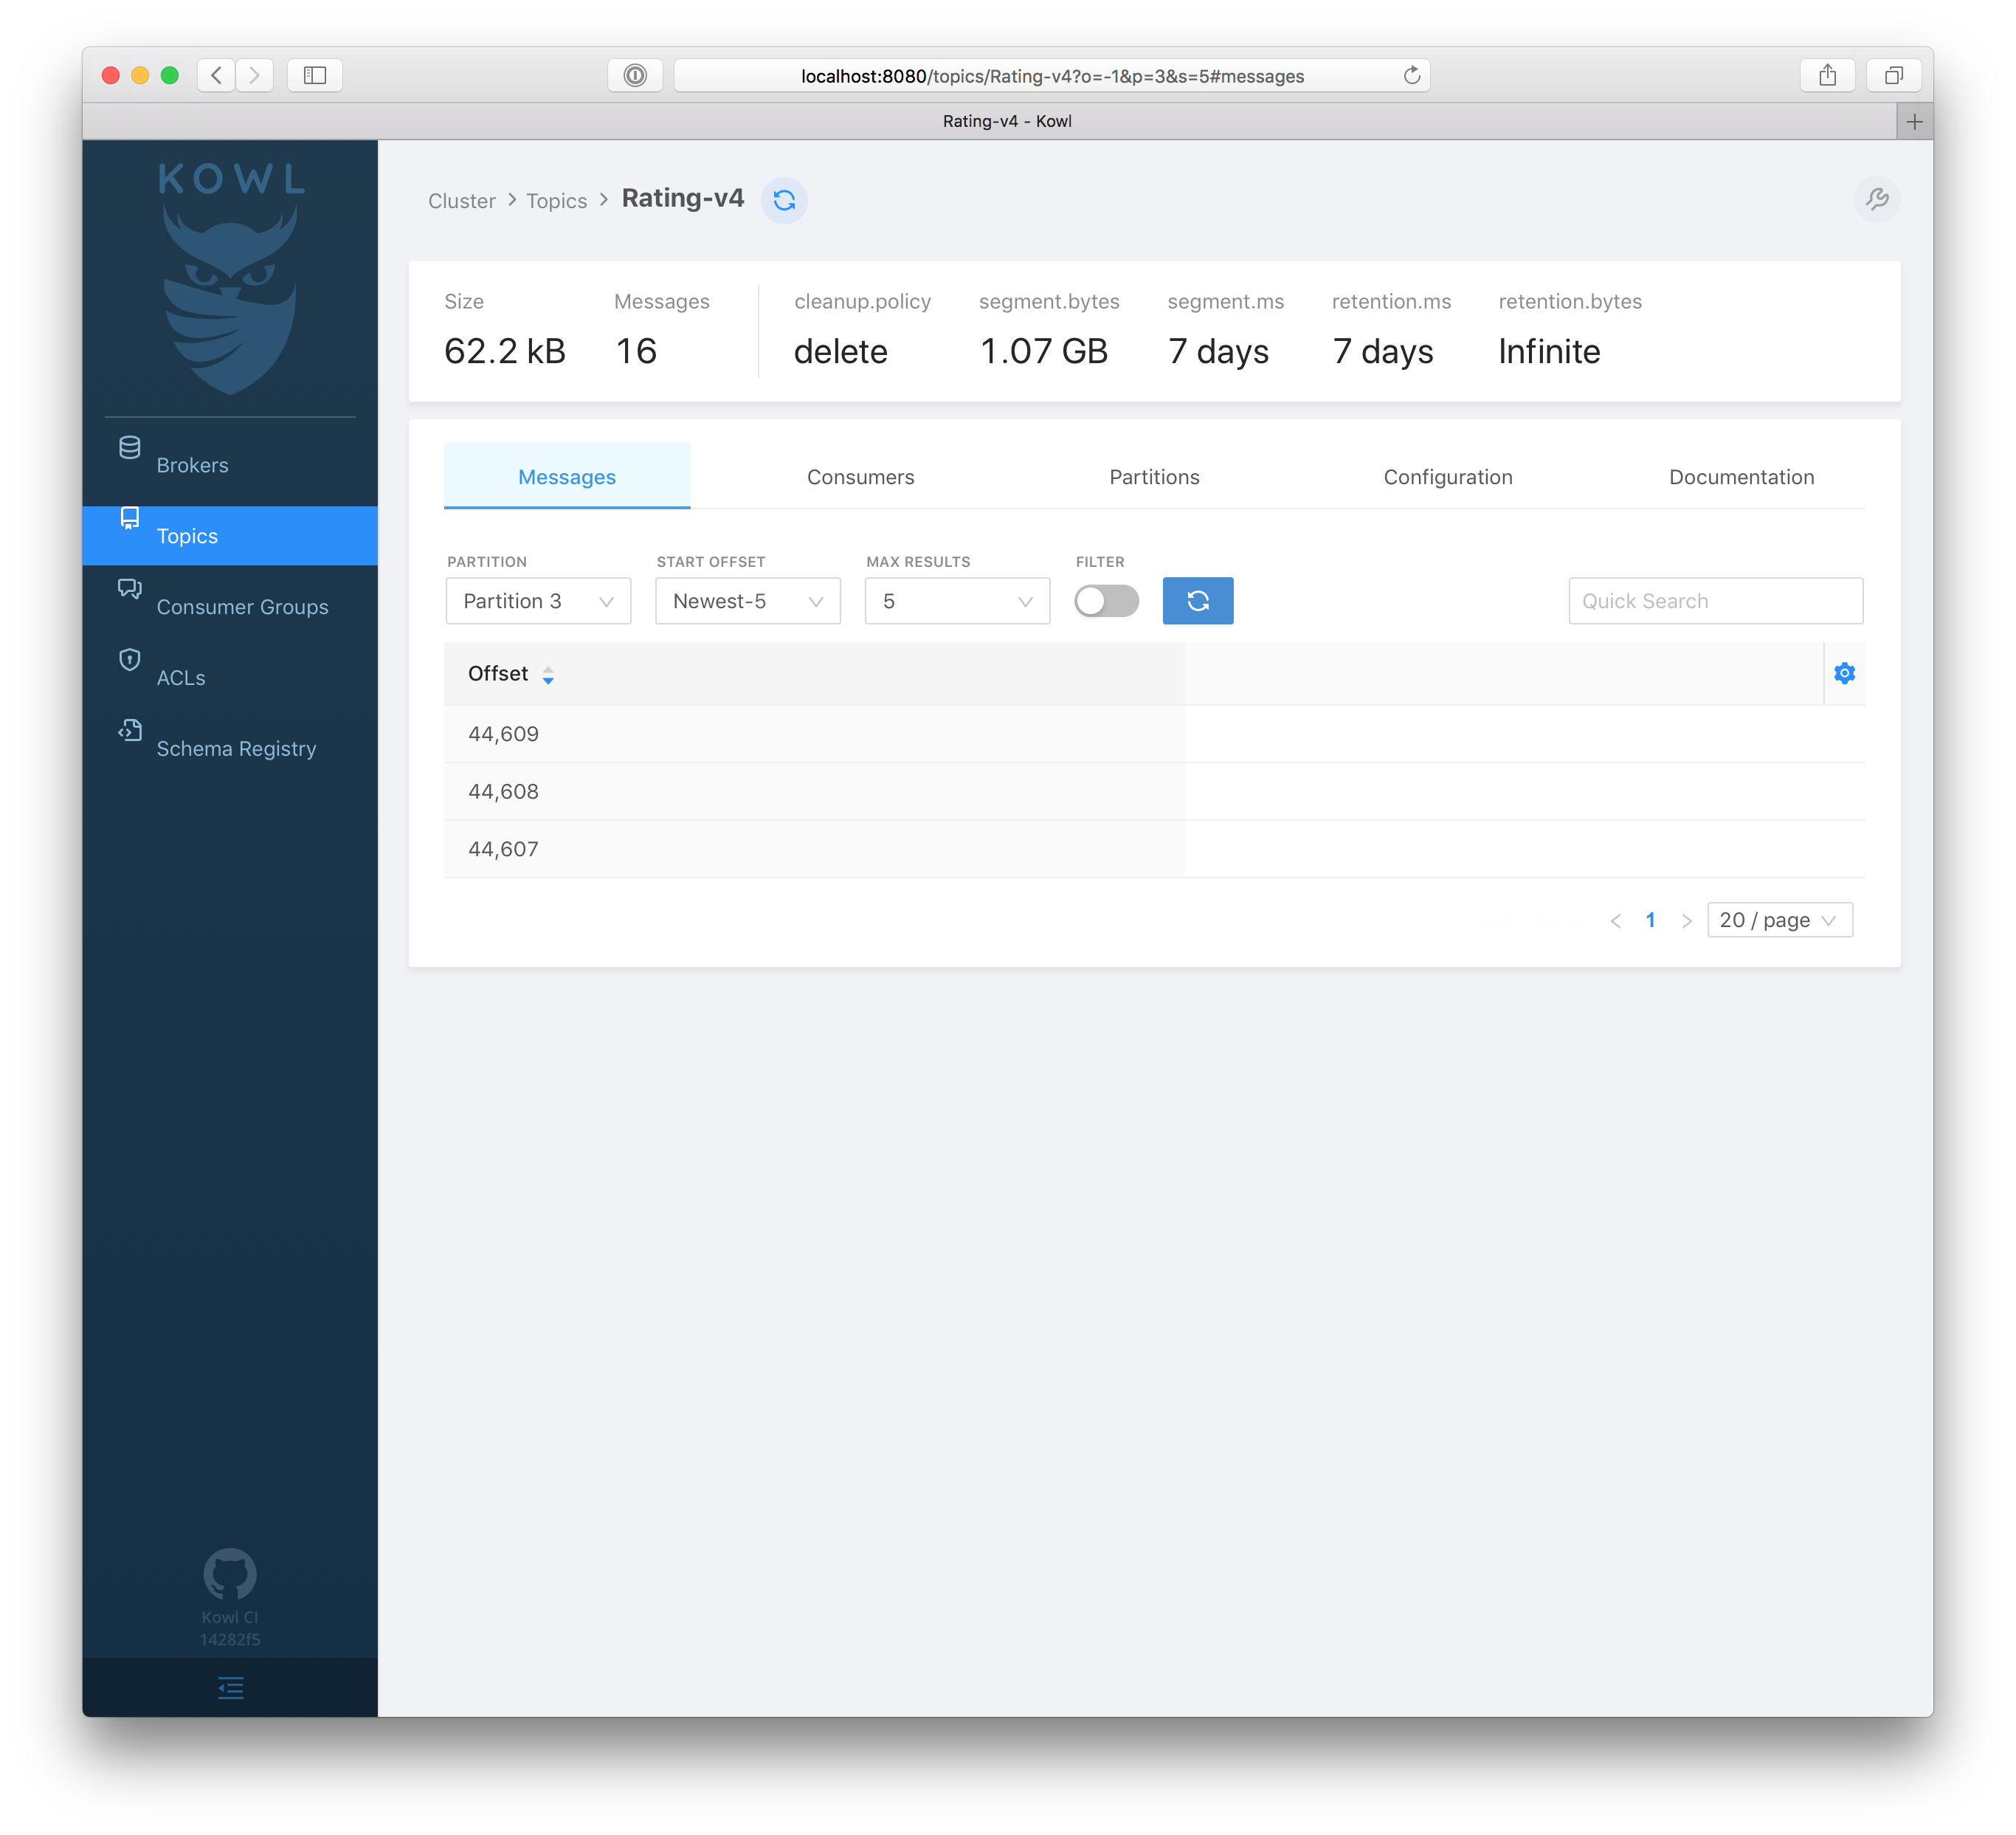Change the Max Results dropdown
2016x1835 pixels.
click(x=955, y=600)
